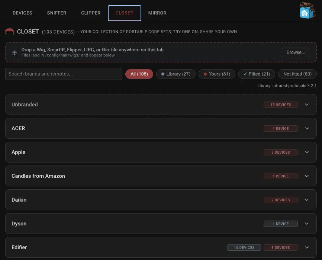This screenshot has width=322, height=260.
Task: Click the Edifier 10 devices library badge
Action: 244,247
